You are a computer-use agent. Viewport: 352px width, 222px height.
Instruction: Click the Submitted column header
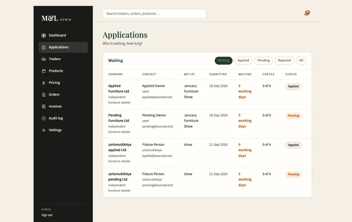(x=218, y=74)
